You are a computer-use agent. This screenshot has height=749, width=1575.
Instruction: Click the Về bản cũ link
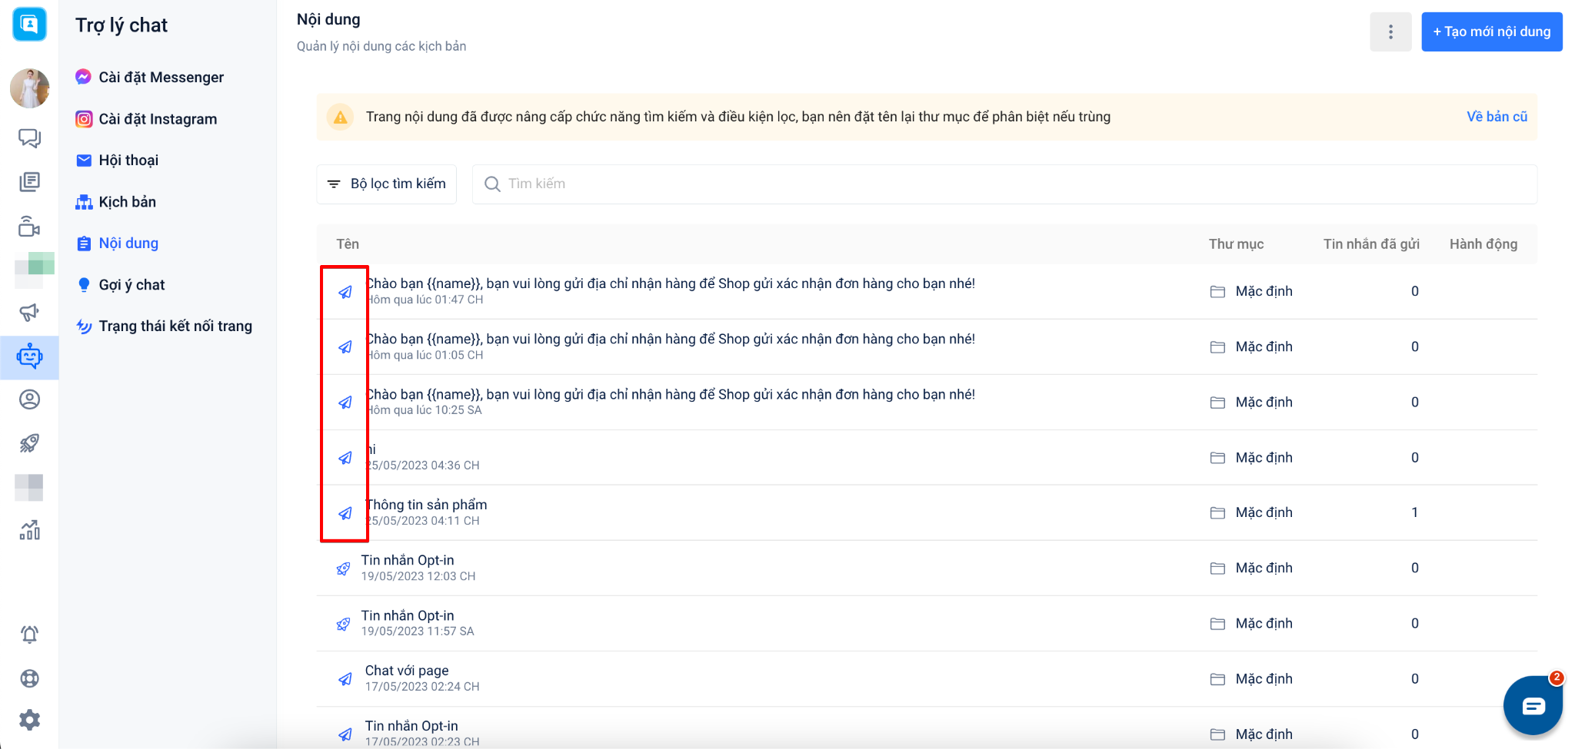pos(1496,117)
